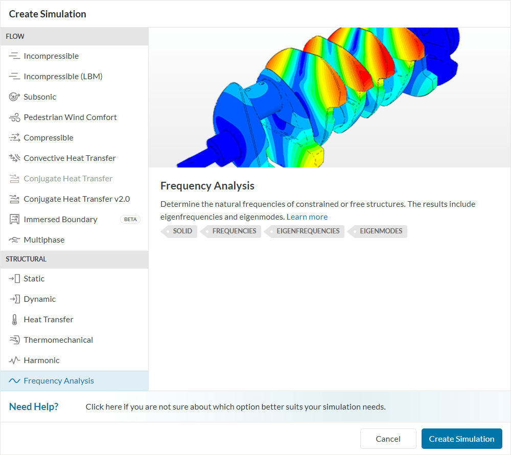Click the Cancel button
Image resolution: width=511 pixels, height=455 pixels.
(x=388, y=439)
